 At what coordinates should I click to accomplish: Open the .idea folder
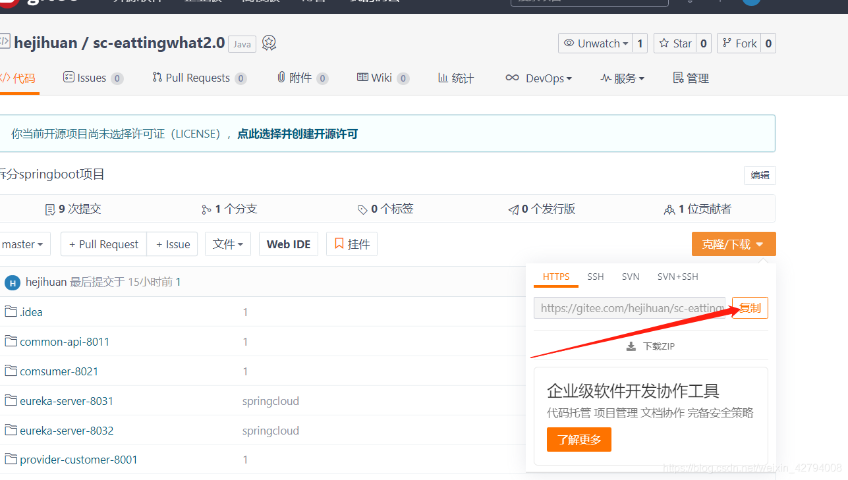click(x=31, y=312)
